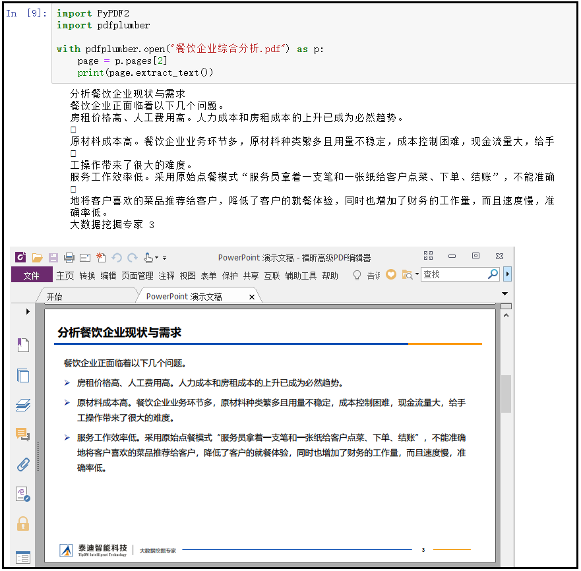Open the hand tool dropdown arrow
581x571 pixels.
coord(156,257)
